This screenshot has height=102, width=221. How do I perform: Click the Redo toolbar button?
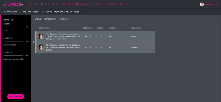click(45, 4)
